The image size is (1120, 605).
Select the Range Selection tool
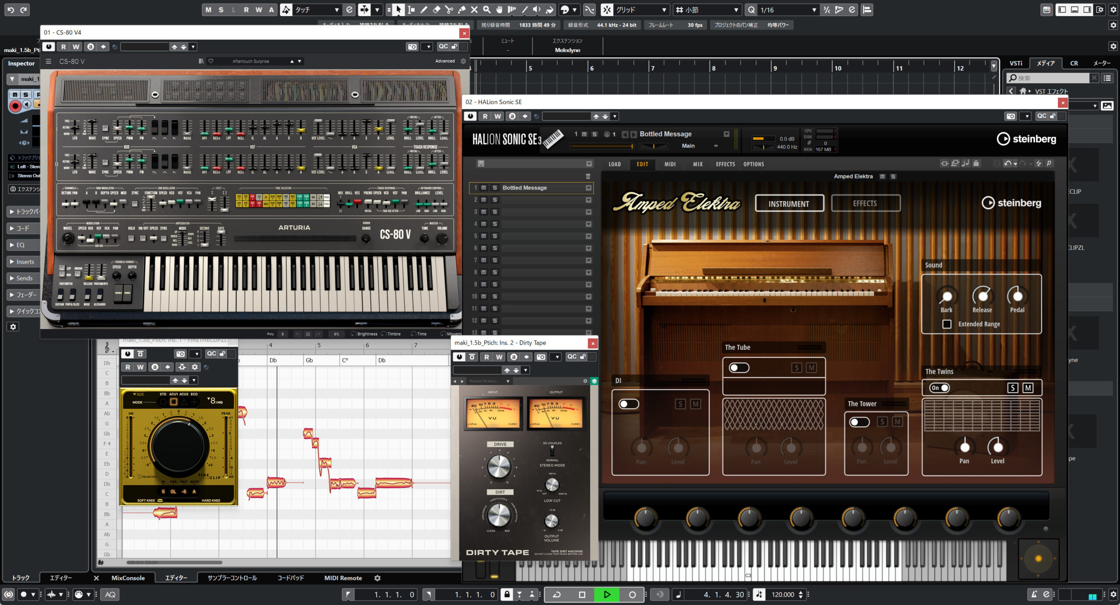(411, 10)
